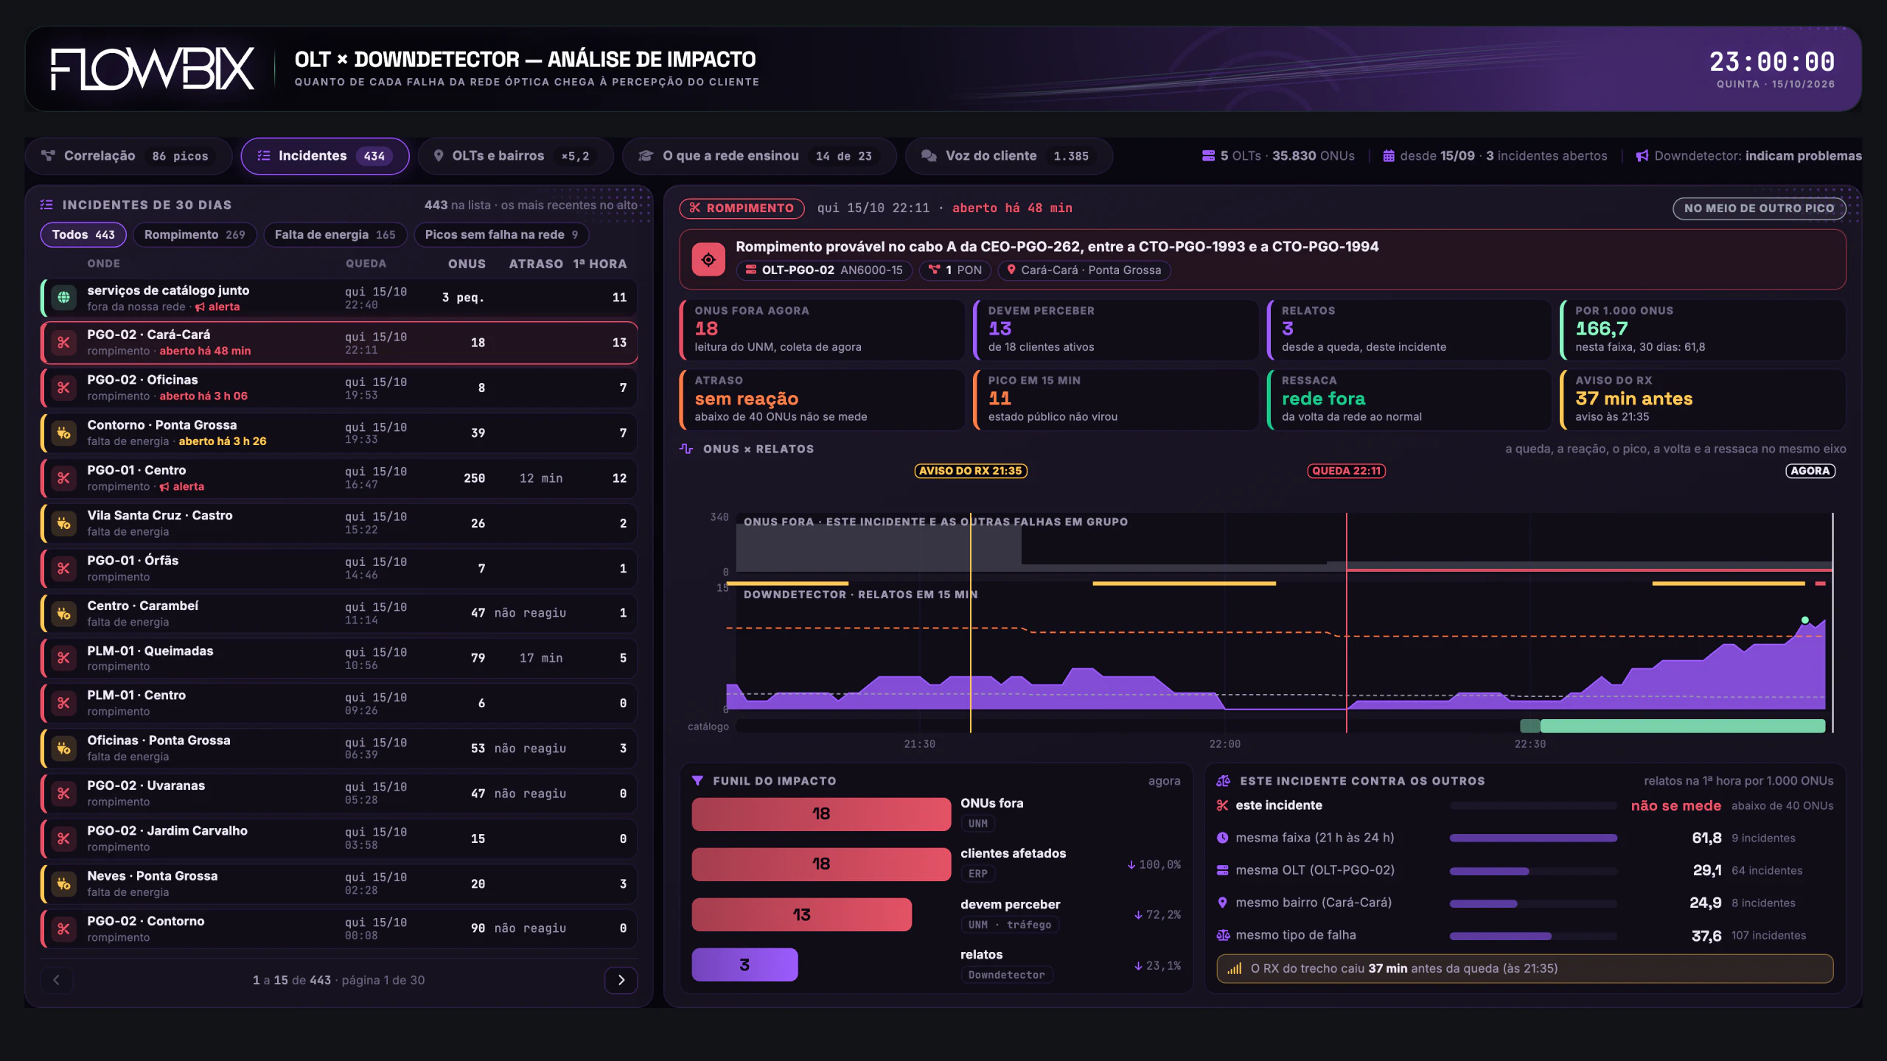Click the green catálogo bar in timeline

coord(1683,726)
